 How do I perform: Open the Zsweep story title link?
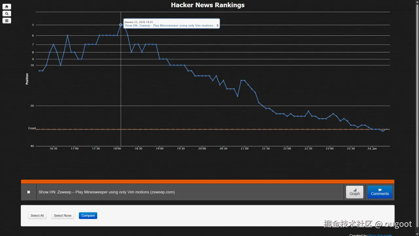click(x=107, y=192)
